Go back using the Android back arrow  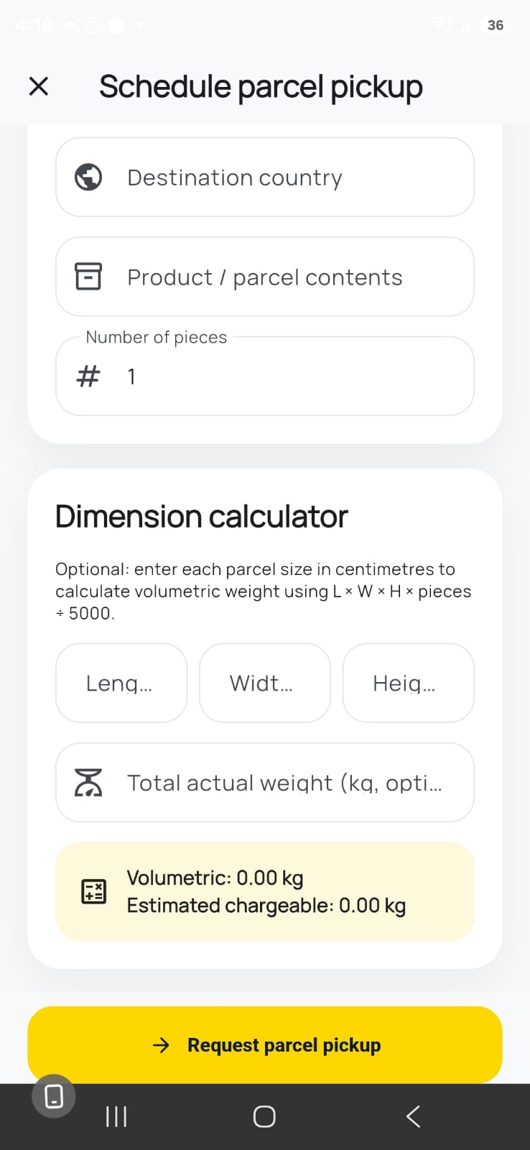tap(413, 1116)
